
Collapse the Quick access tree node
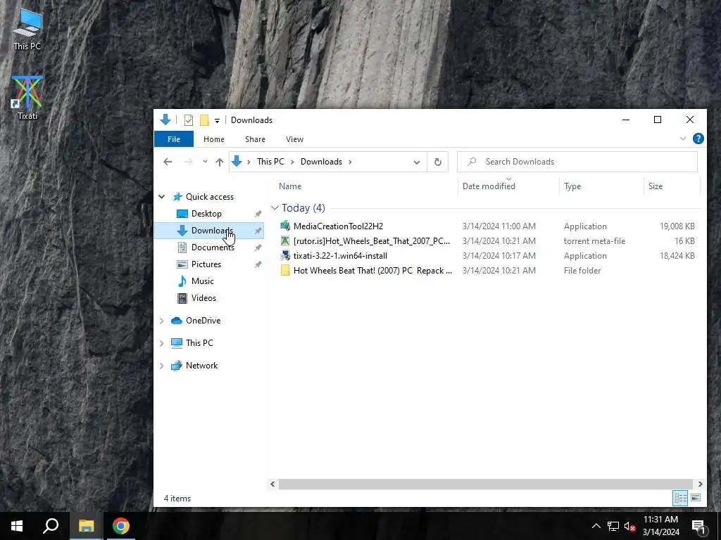[x=162, y=197]
